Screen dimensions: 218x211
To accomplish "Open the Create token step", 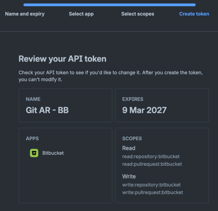I will coord(194,14).
